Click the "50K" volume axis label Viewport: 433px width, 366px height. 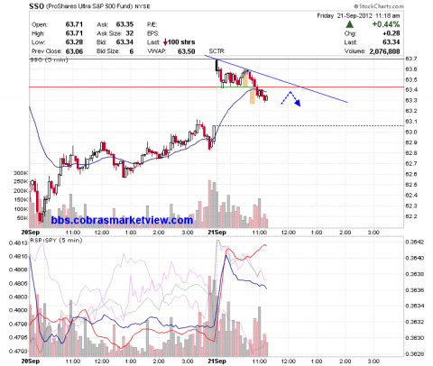23,218
